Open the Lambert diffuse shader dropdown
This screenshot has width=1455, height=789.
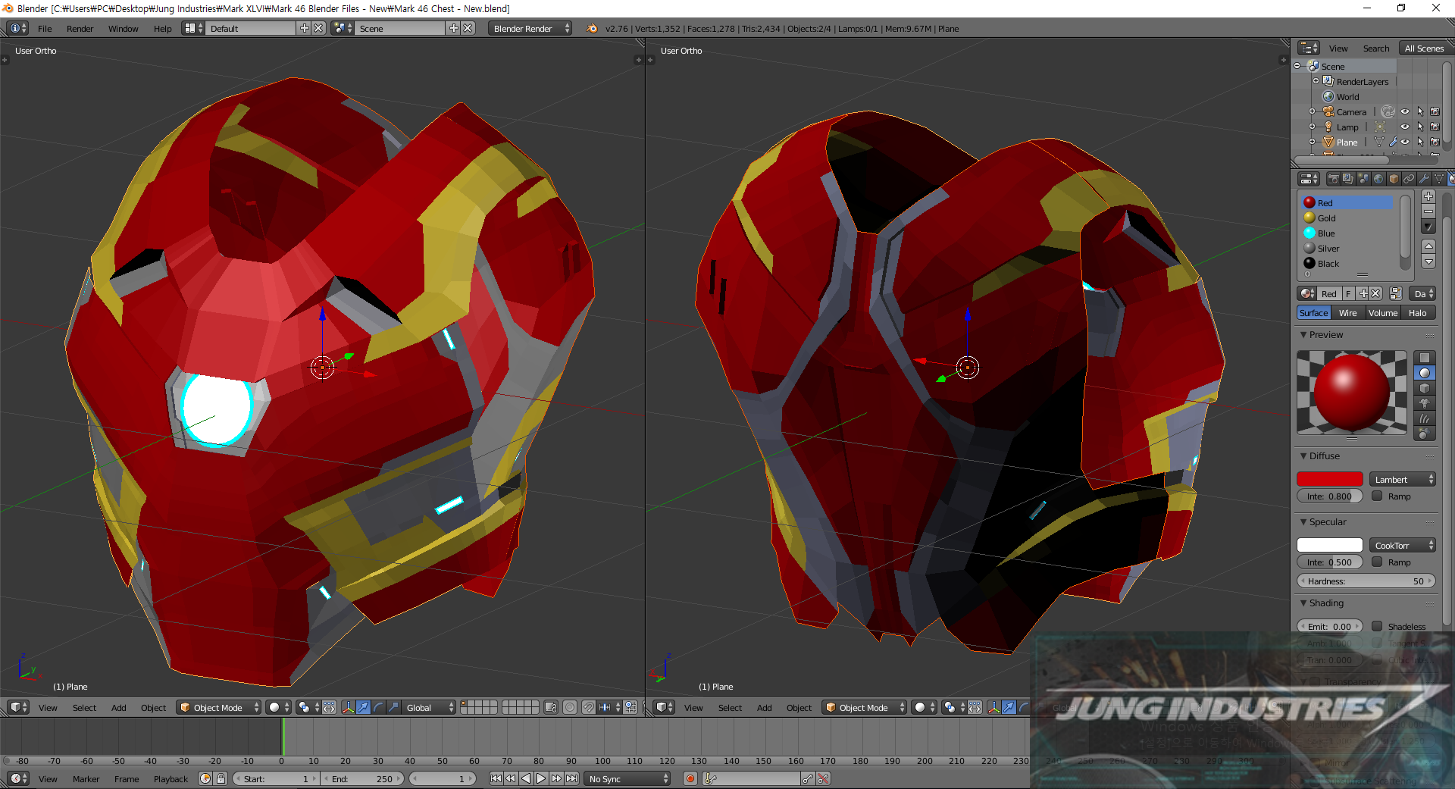click(1403, 479)
